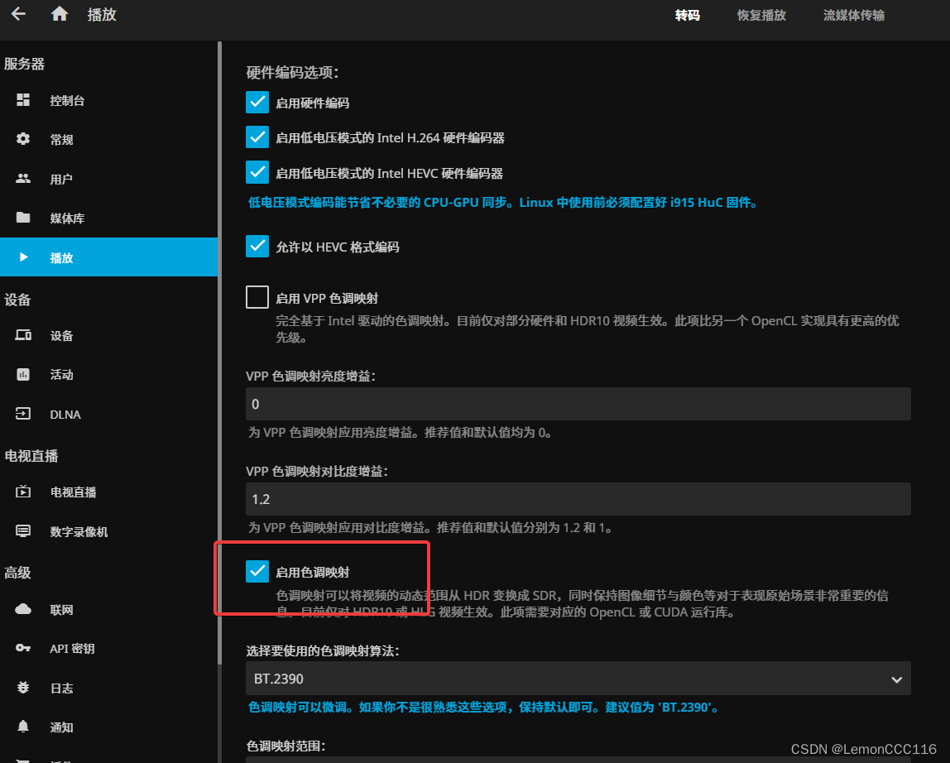Click the 媒体库 folder icon
The height and width of the screenshot is (763, 950).
tap(23, 218)
